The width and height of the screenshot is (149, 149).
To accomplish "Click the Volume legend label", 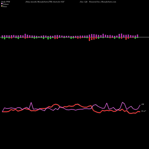I will click(6, 4).
